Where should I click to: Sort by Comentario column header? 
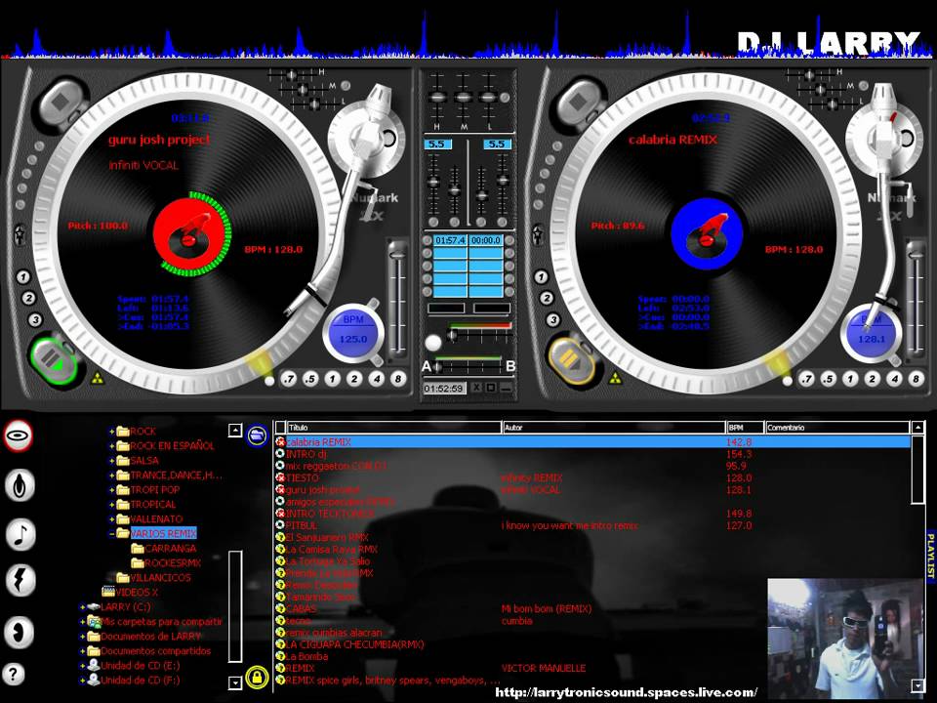click(x=837, y=428)
